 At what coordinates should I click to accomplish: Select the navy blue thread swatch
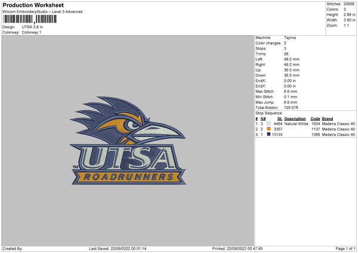[269, 134]
